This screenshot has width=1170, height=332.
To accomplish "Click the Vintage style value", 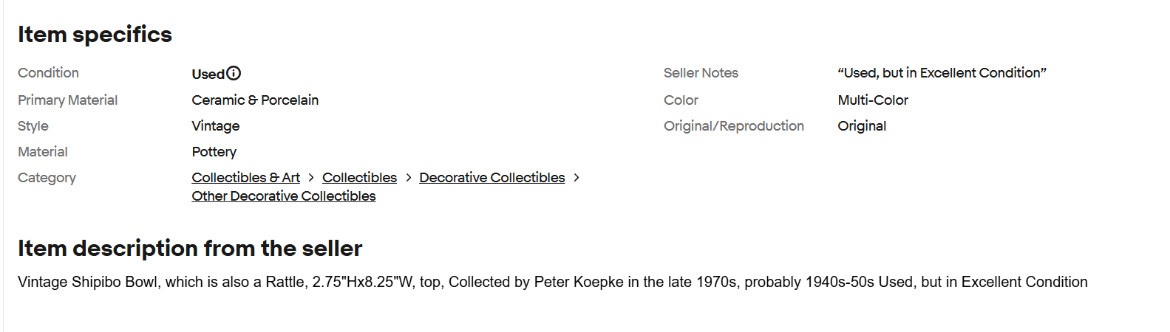I will tap(215, 126).
